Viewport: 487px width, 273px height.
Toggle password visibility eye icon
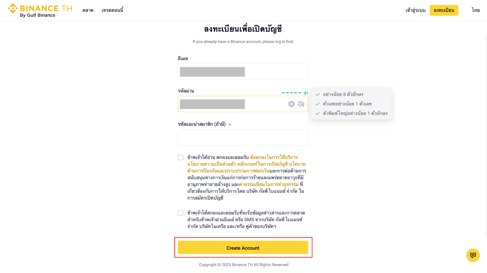click(301, 104)
